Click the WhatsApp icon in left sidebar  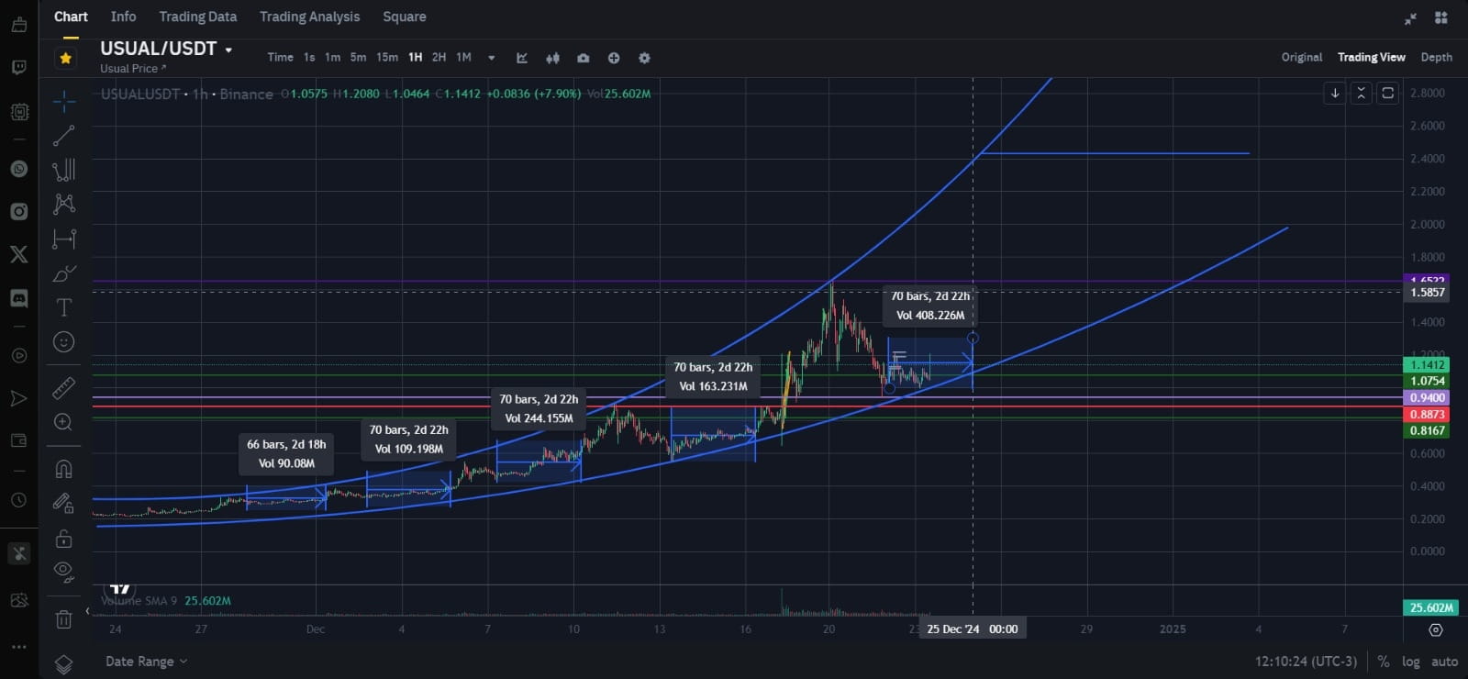tap(19, 169)
